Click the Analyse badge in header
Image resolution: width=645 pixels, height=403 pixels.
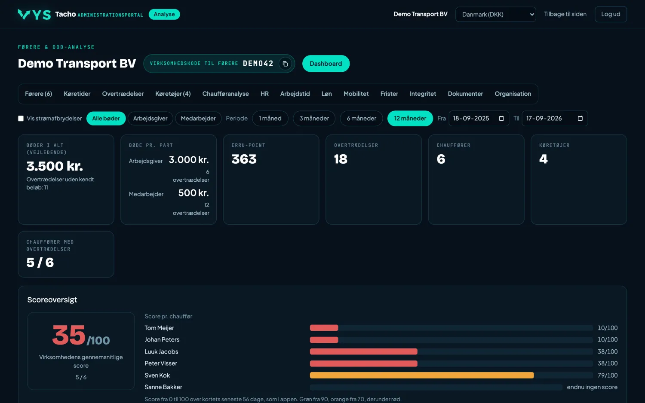tap(164, 14)
